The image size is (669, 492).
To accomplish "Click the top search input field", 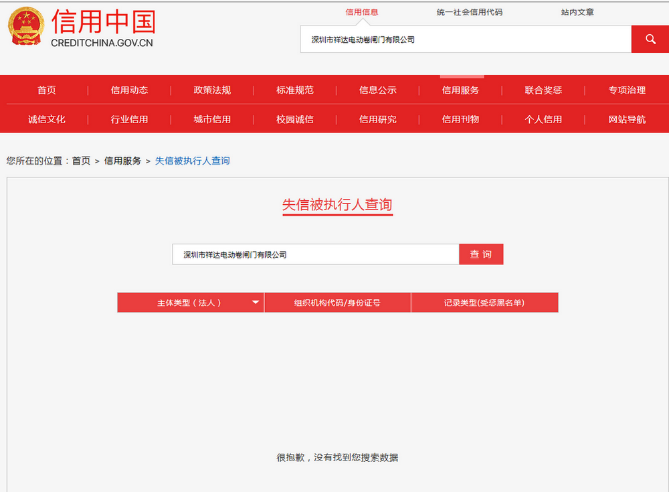I will pos(466,39).
